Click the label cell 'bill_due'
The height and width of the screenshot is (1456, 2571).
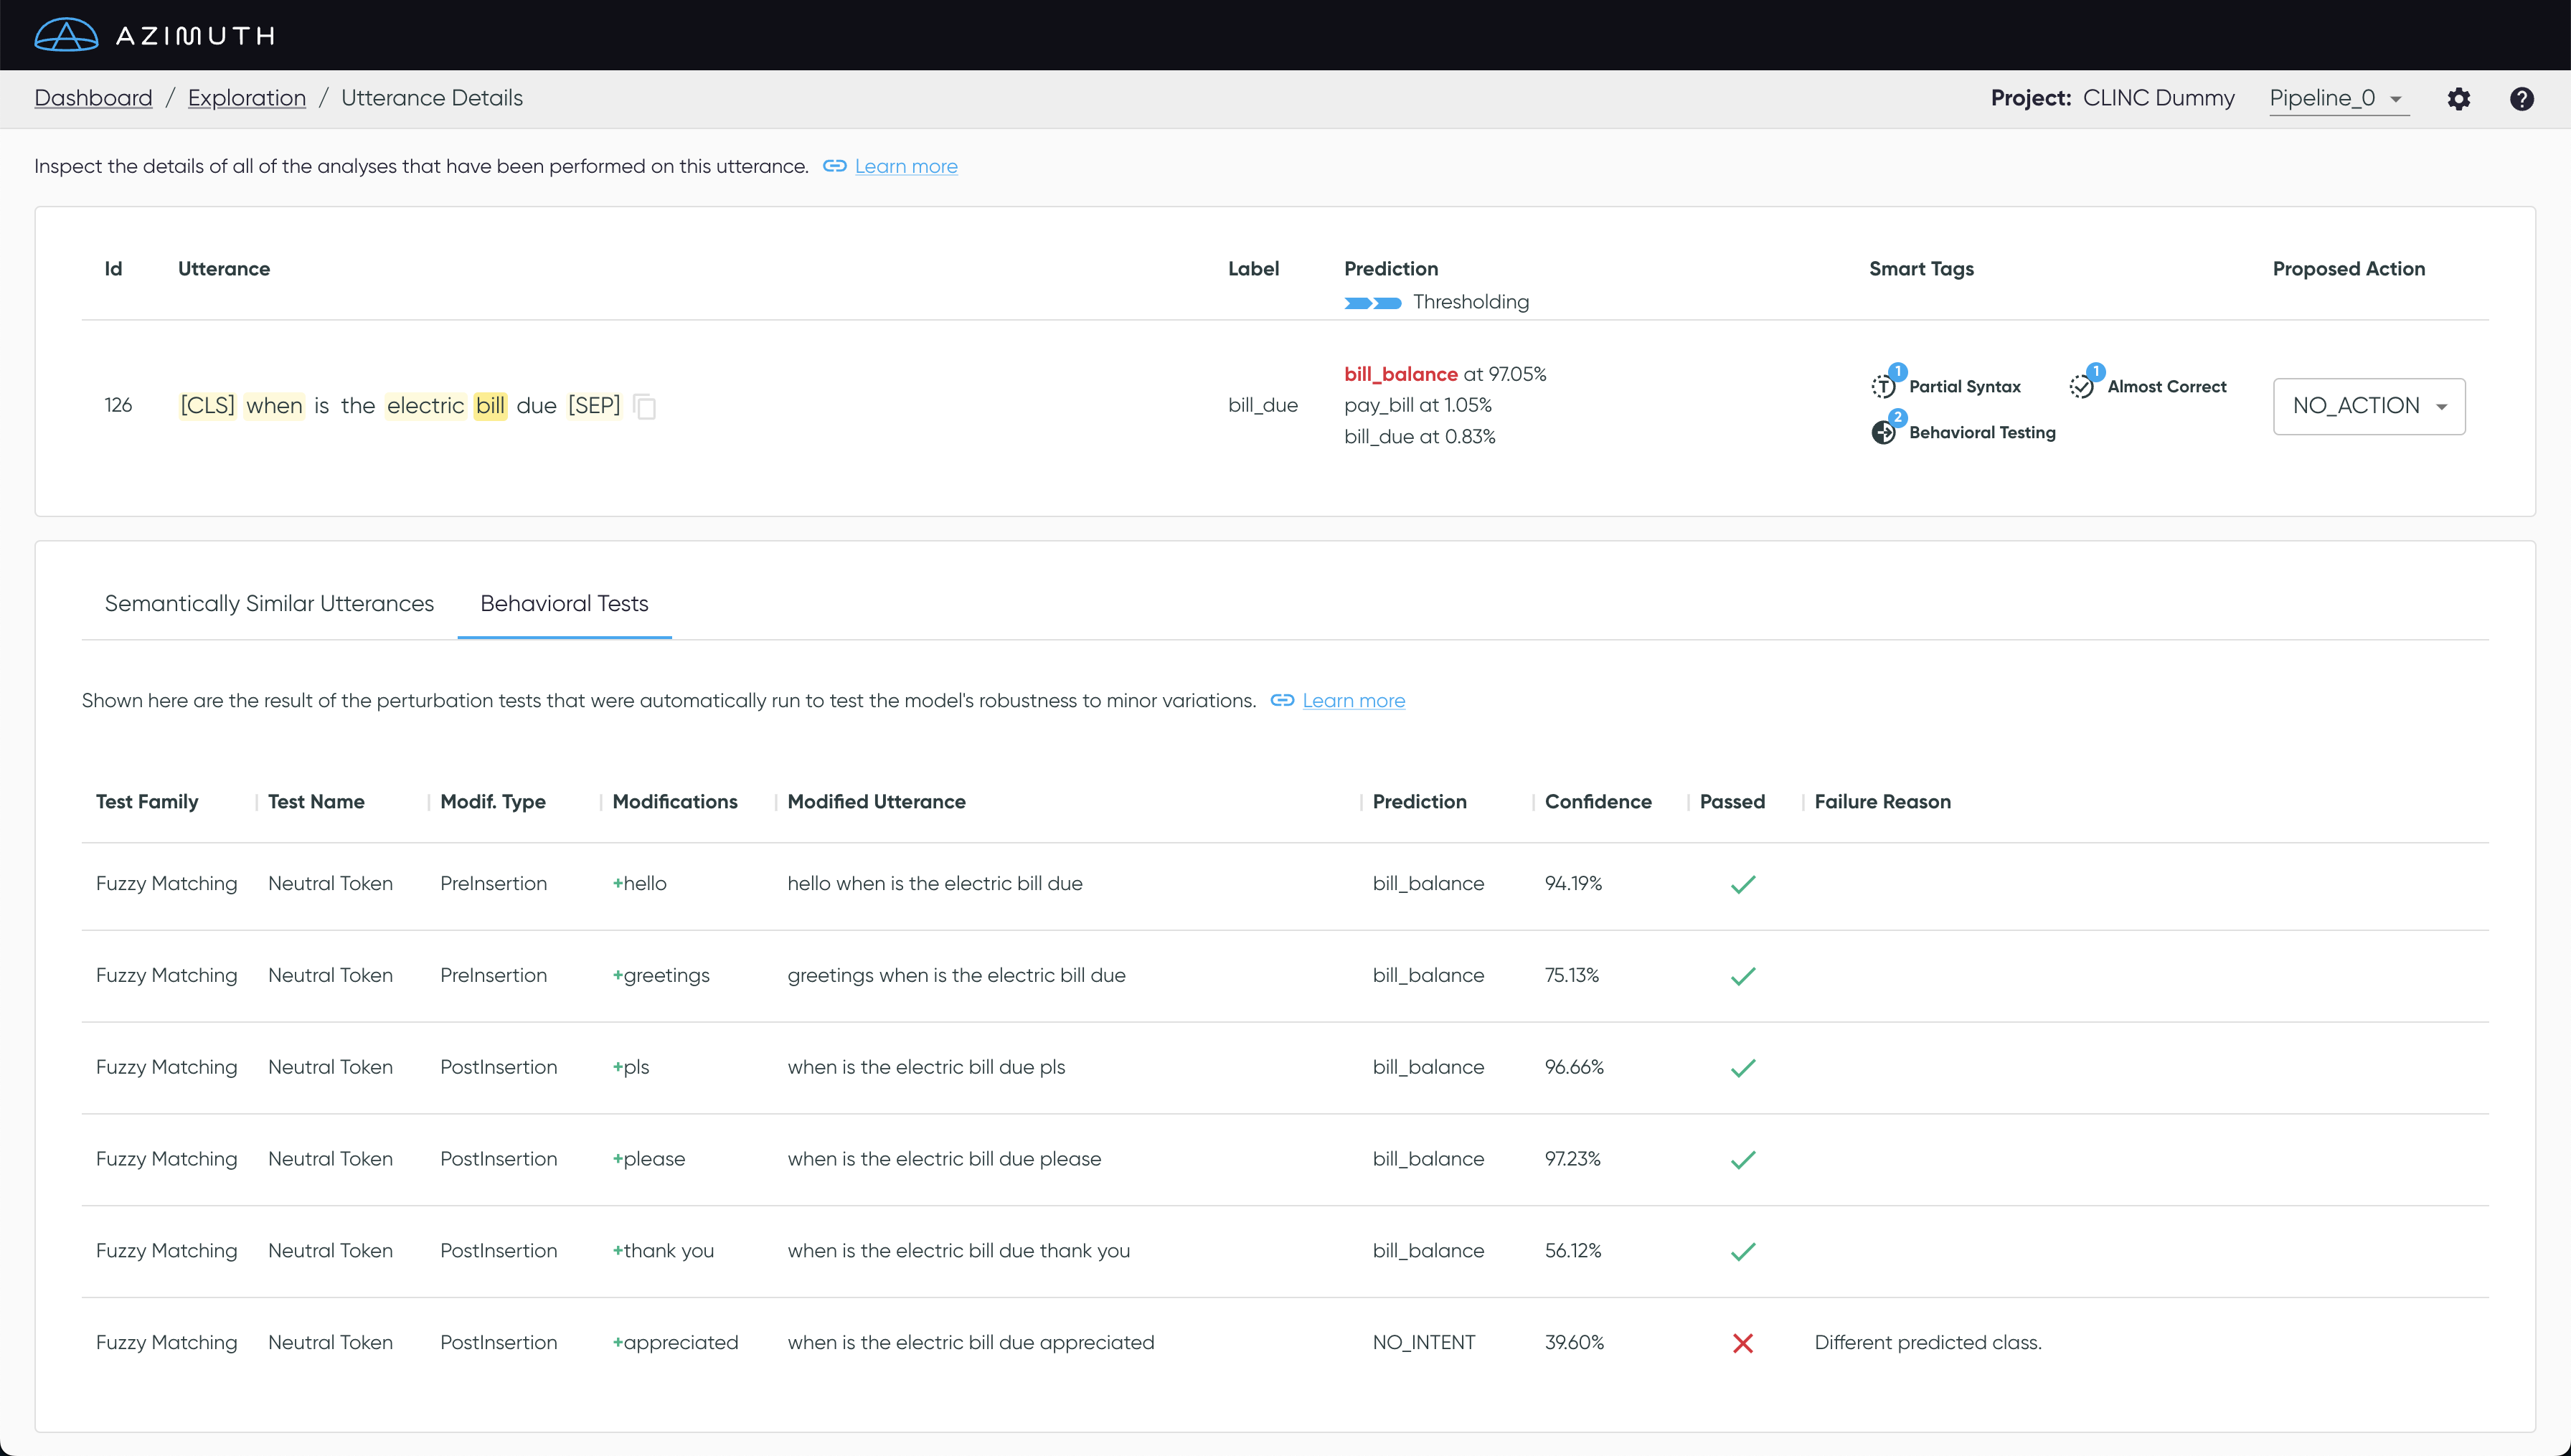tap(1263, 405)
